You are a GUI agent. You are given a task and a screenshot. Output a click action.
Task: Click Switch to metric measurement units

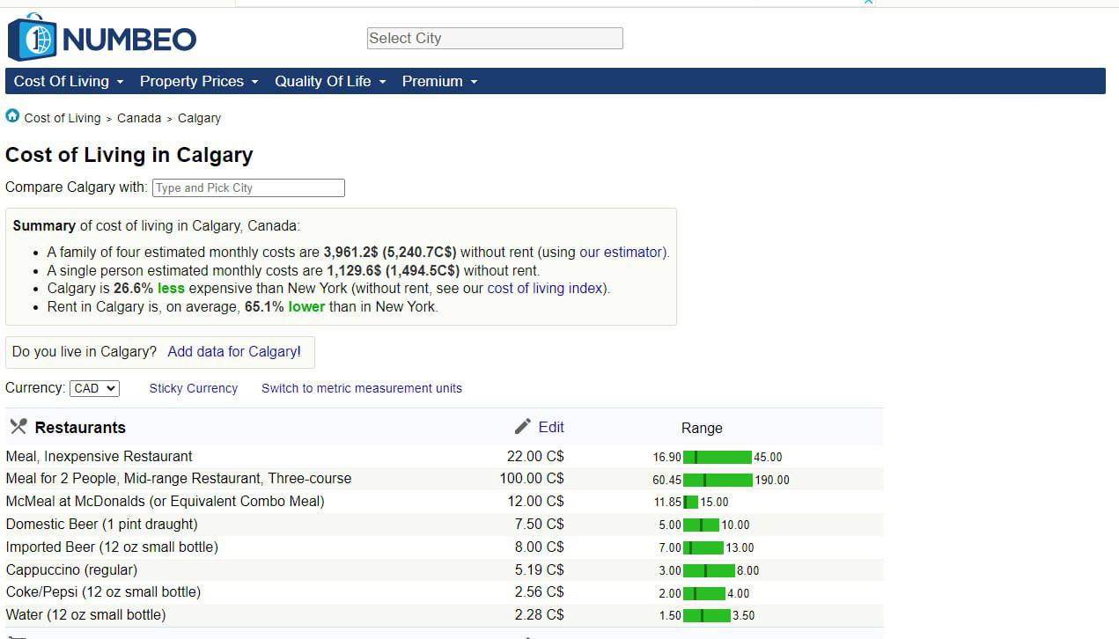(x=362, y=388)
